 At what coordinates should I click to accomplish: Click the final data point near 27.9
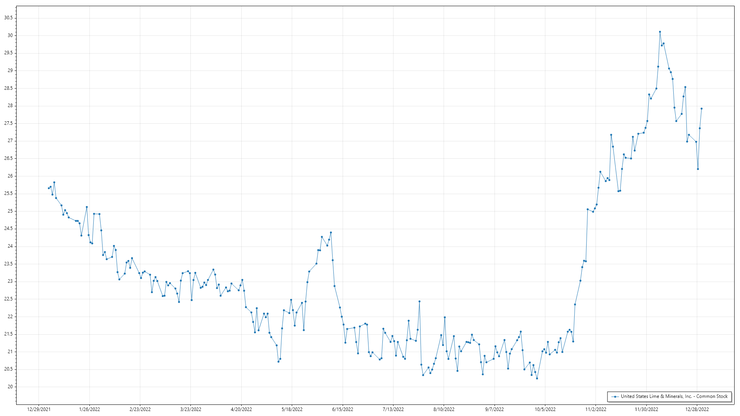701,109
